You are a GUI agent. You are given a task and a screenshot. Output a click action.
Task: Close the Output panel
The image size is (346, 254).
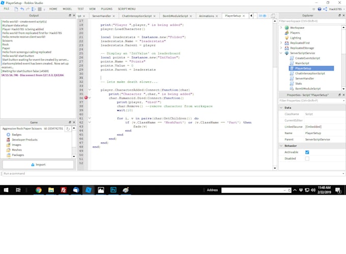74,15
